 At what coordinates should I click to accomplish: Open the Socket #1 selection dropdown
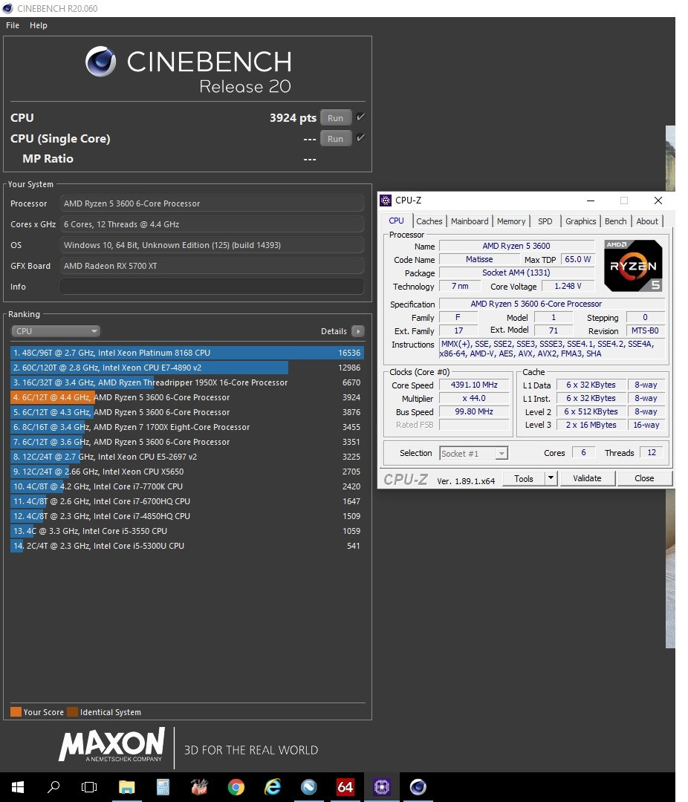coord(473,453)
